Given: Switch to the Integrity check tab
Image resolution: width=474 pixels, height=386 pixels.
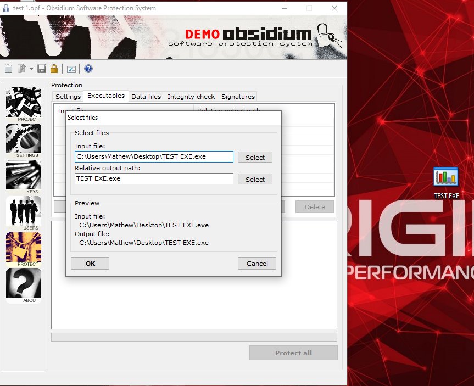Looking at the screenshot, I should pyautogui.click(x=191, y=97).
